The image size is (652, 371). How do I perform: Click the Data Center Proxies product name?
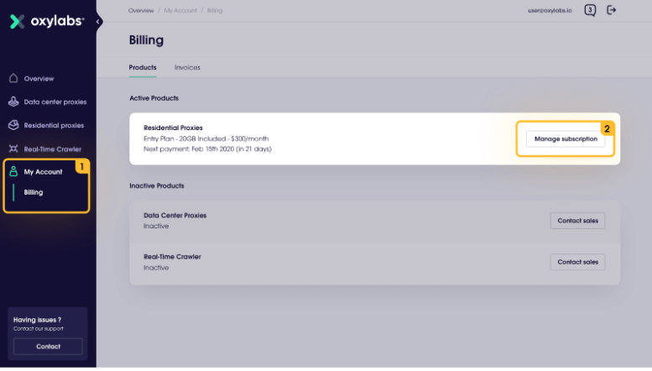click(x=175, y=216)
